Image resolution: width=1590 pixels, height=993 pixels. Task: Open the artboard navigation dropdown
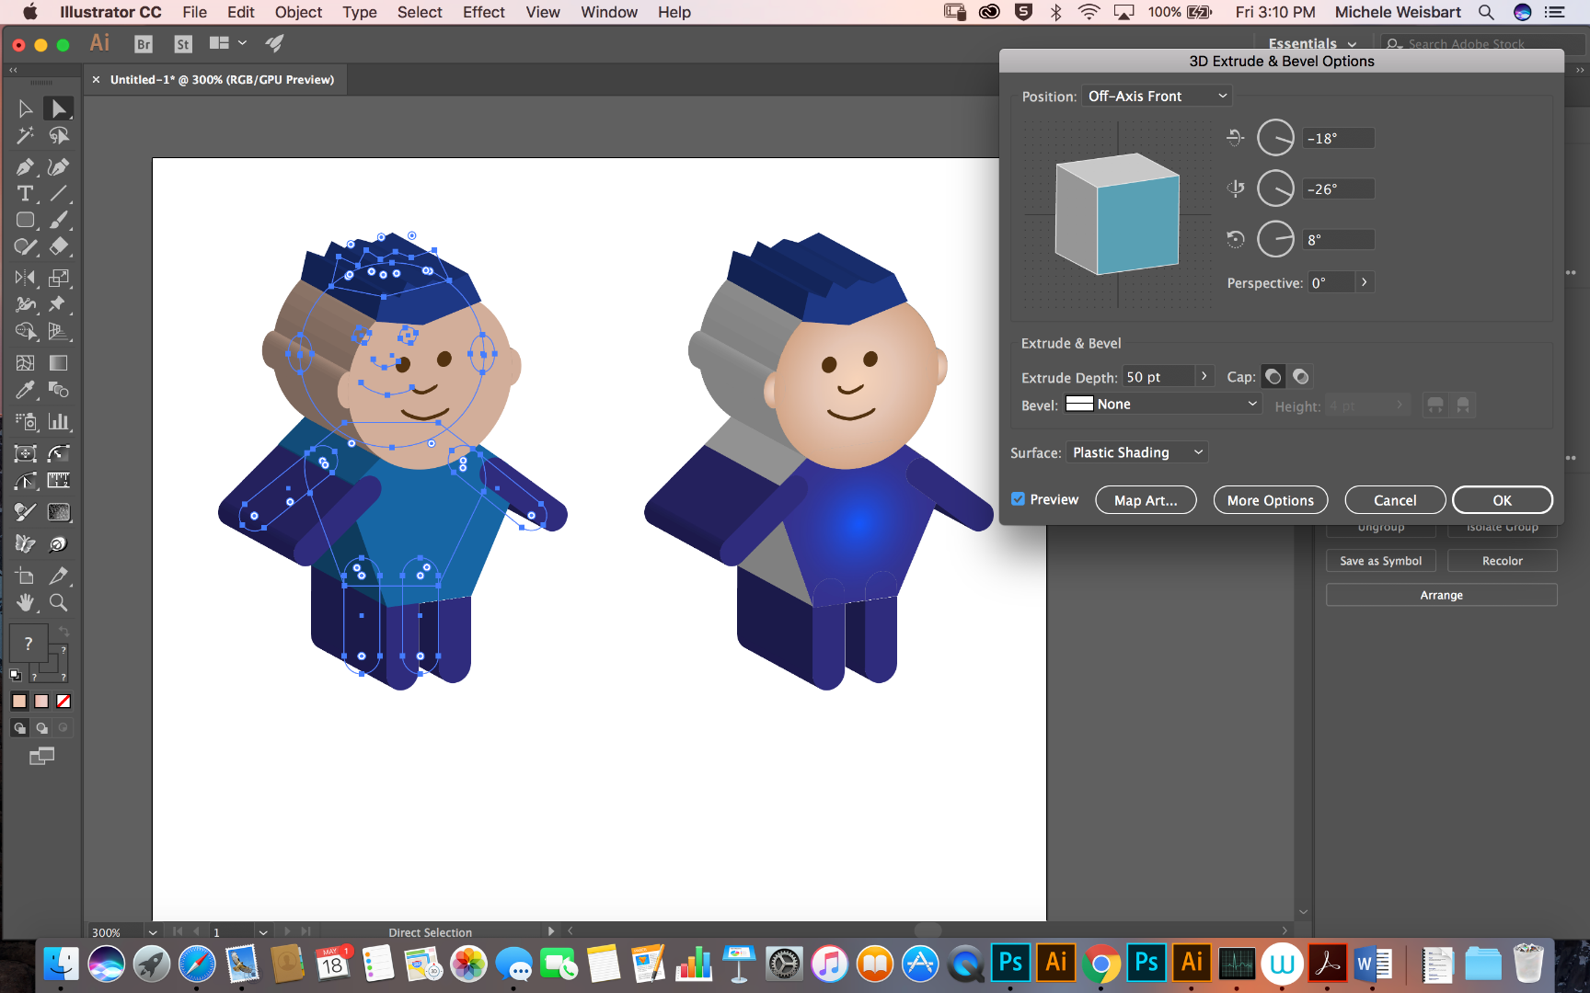click(x=263, y=931)
